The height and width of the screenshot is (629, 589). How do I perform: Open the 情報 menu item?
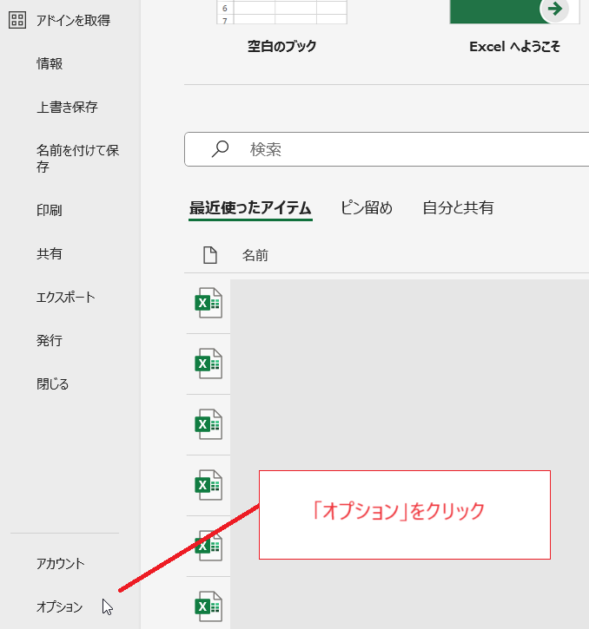[x=50, y=63]
